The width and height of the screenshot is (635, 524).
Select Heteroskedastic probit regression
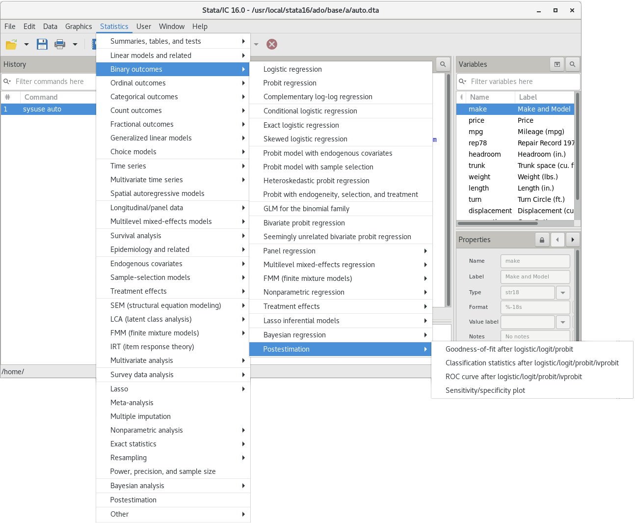pyautogui.click(x=341, y=181)
